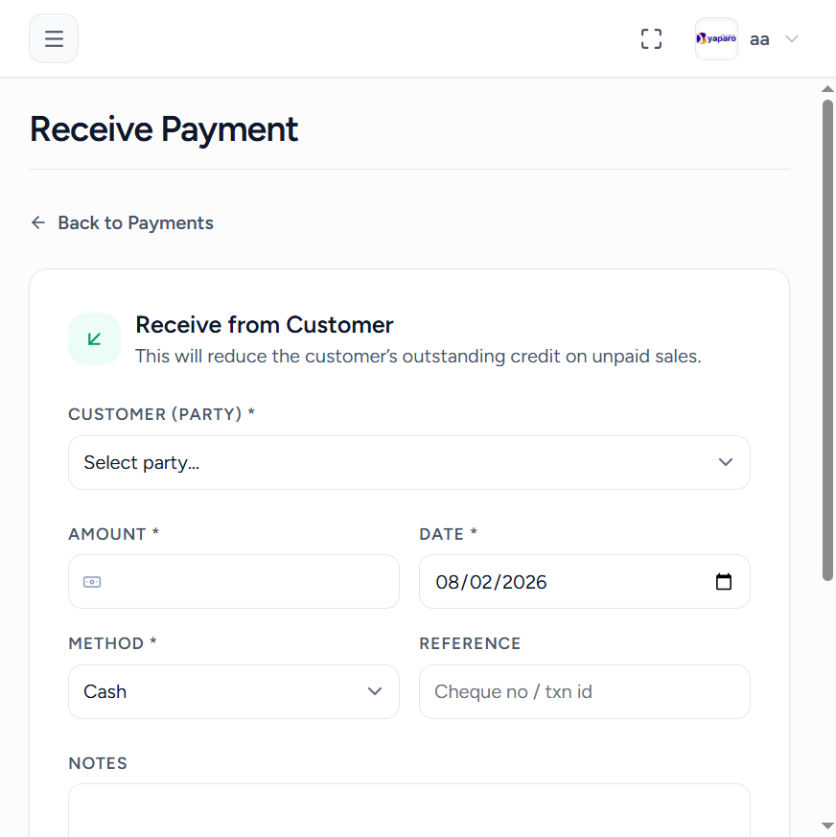Click the outstanding credit description text
836x837 pixels.
click(418, 356)
